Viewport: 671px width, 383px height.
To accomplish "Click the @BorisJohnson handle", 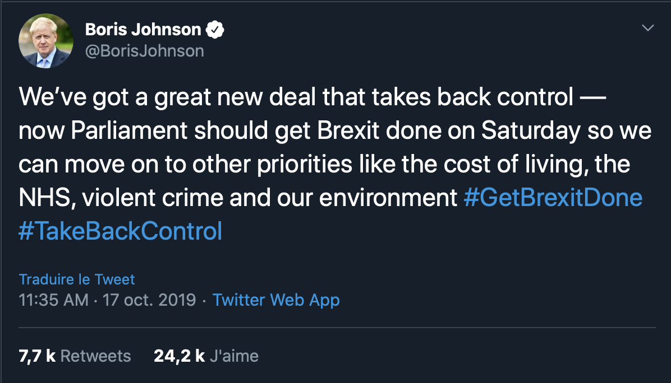I will point(144,51).
